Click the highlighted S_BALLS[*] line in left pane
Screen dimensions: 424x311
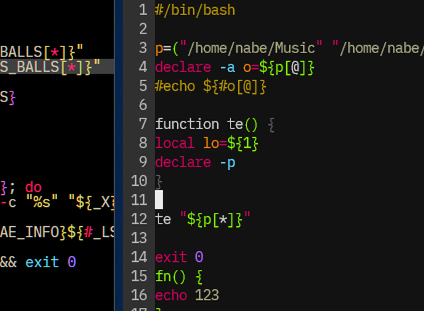[50, 66]
